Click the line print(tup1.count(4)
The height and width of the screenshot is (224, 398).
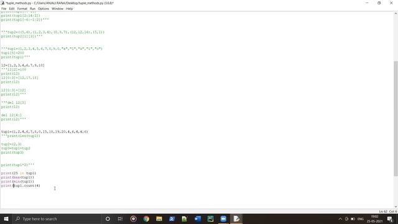pos(21,185)
